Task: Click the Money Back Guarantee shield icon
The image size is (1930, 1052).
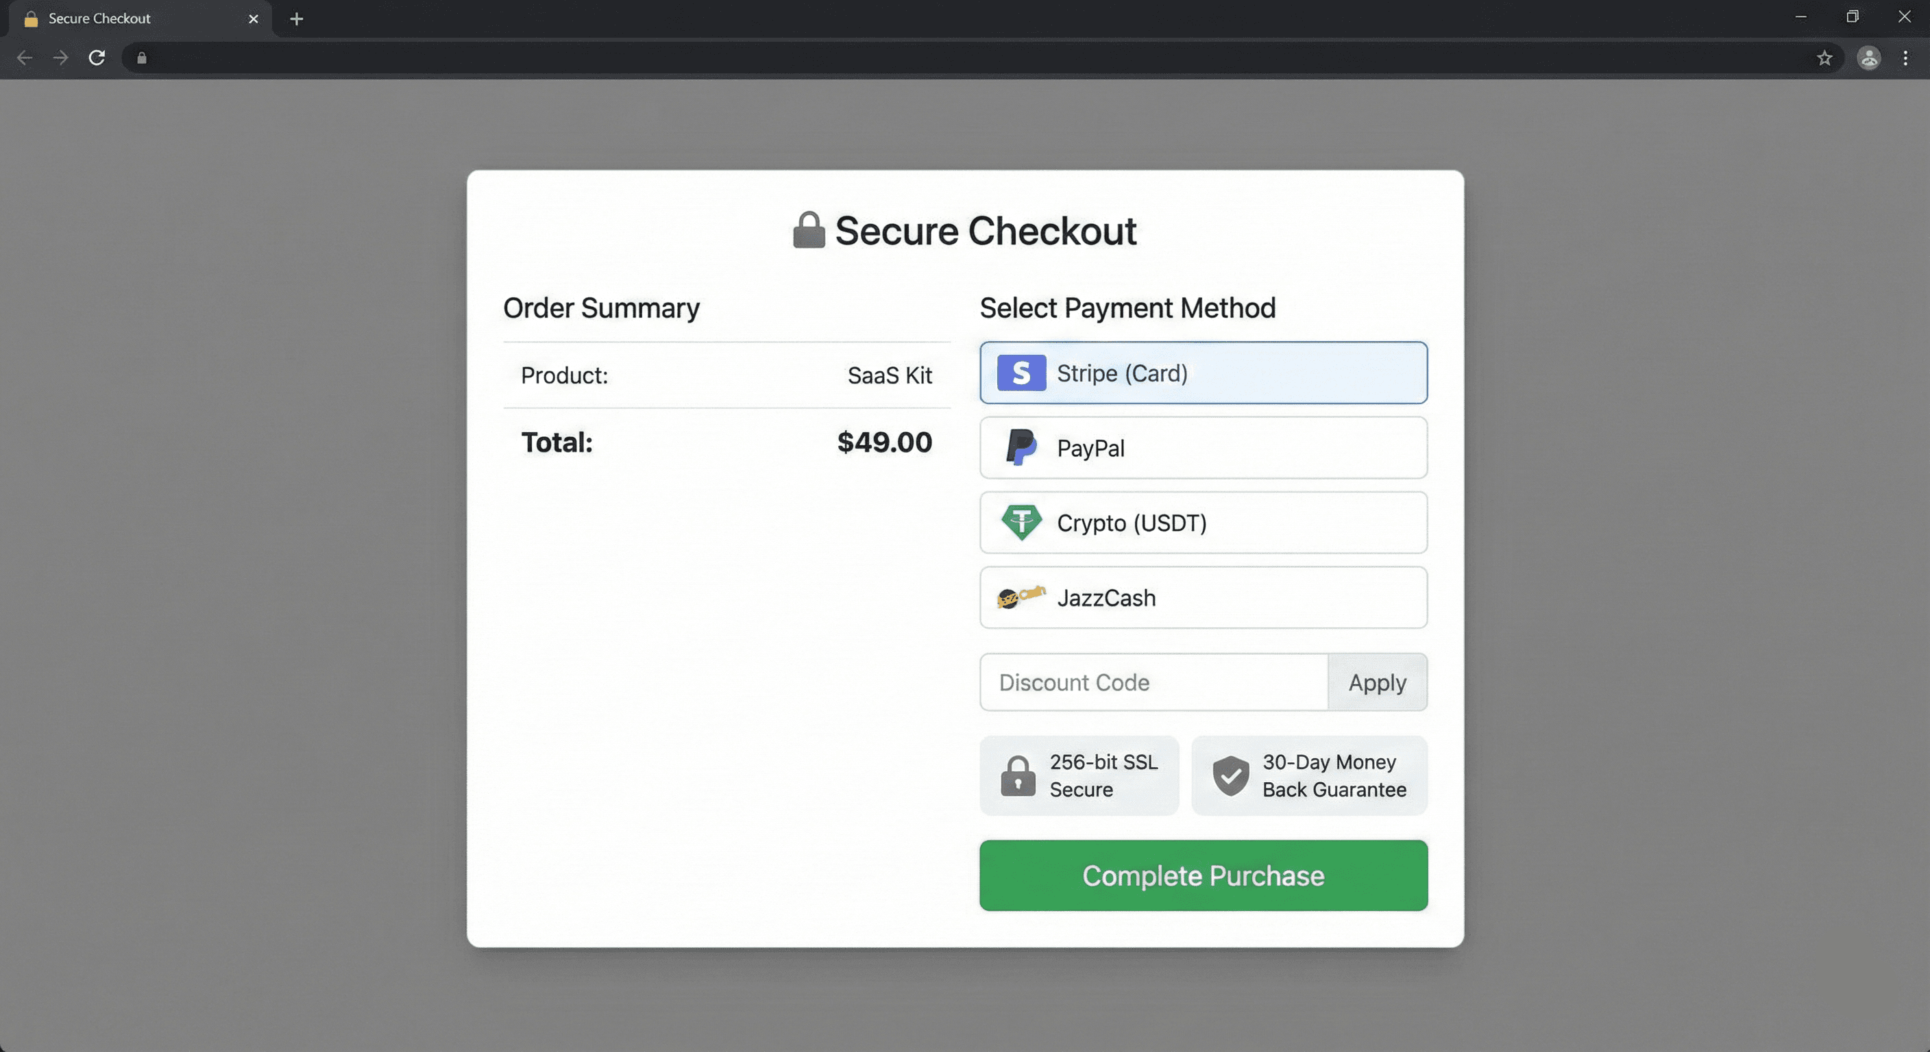Action: [x=1230, y=775]
